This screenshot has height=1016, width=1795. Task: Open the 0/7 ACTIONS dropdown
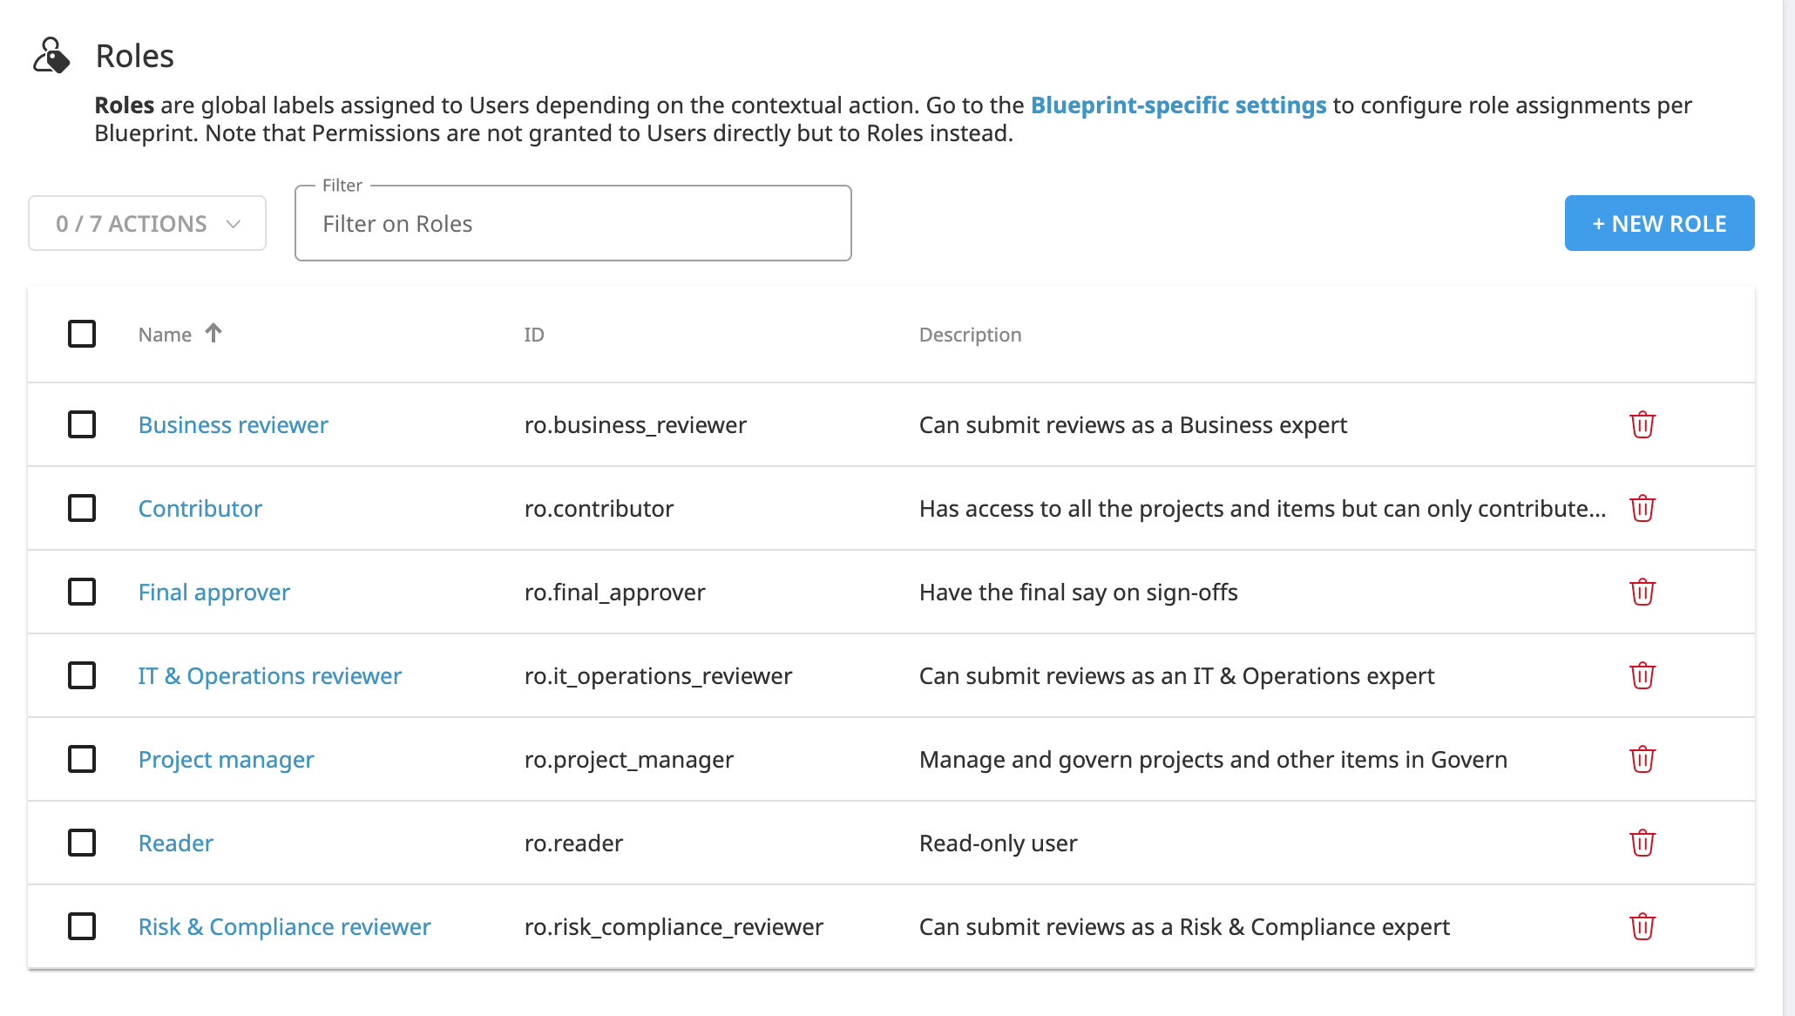pos(146,223)
